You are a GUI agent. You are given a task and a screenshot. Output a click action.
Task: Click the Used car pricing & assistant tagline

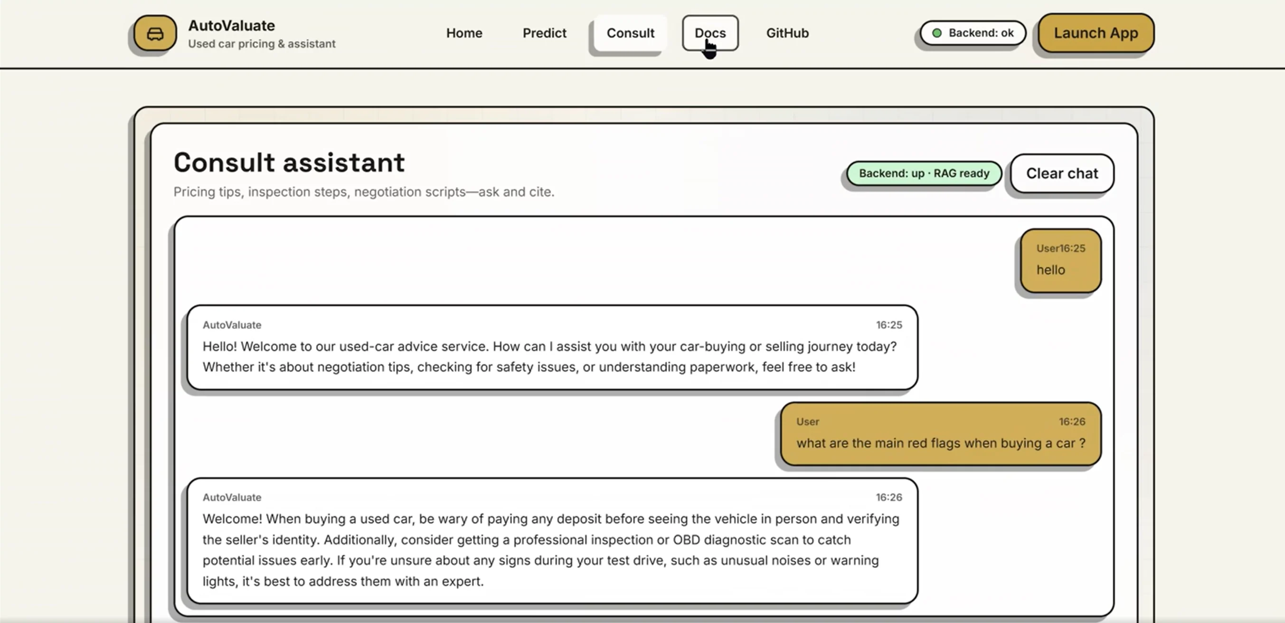pos(261,44)
